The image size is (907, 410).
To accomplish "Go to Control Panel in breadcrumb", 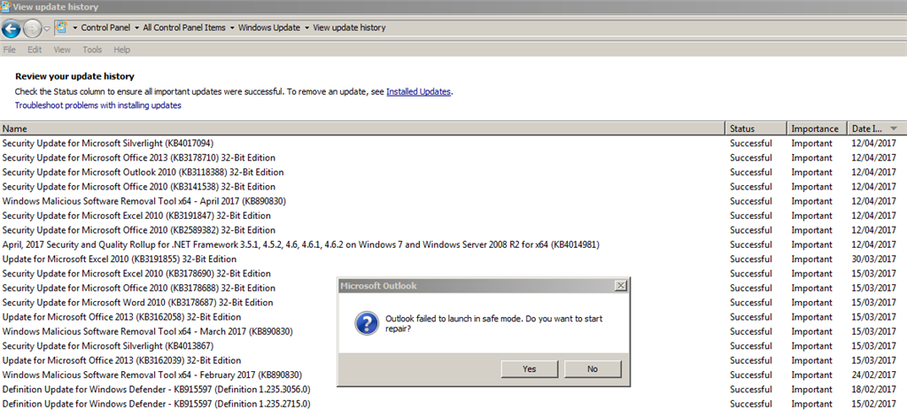I will 105,27.
